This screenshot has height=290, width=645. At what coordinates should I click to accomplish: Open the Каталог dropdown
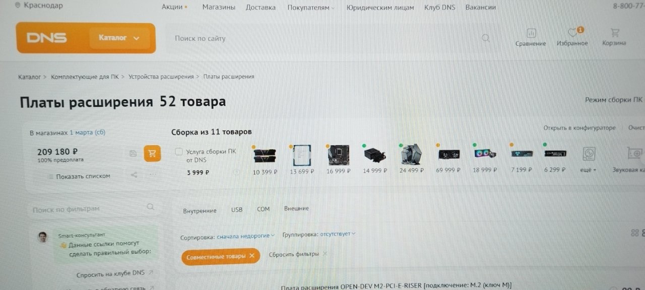point(119,38)
